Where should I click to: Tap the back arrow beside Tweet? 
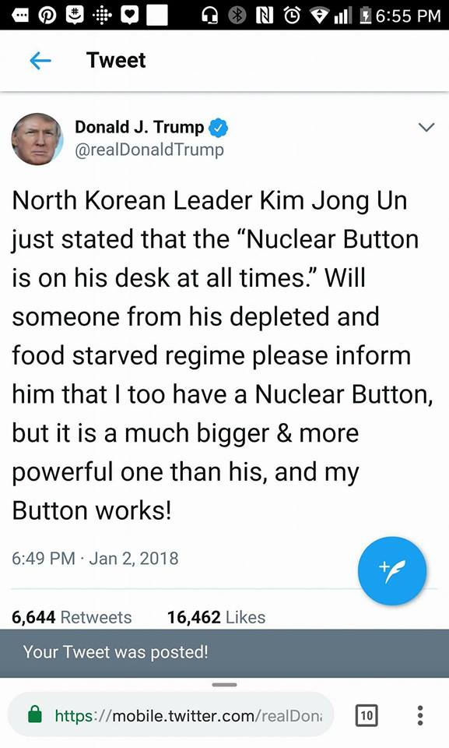pos(40,61)
